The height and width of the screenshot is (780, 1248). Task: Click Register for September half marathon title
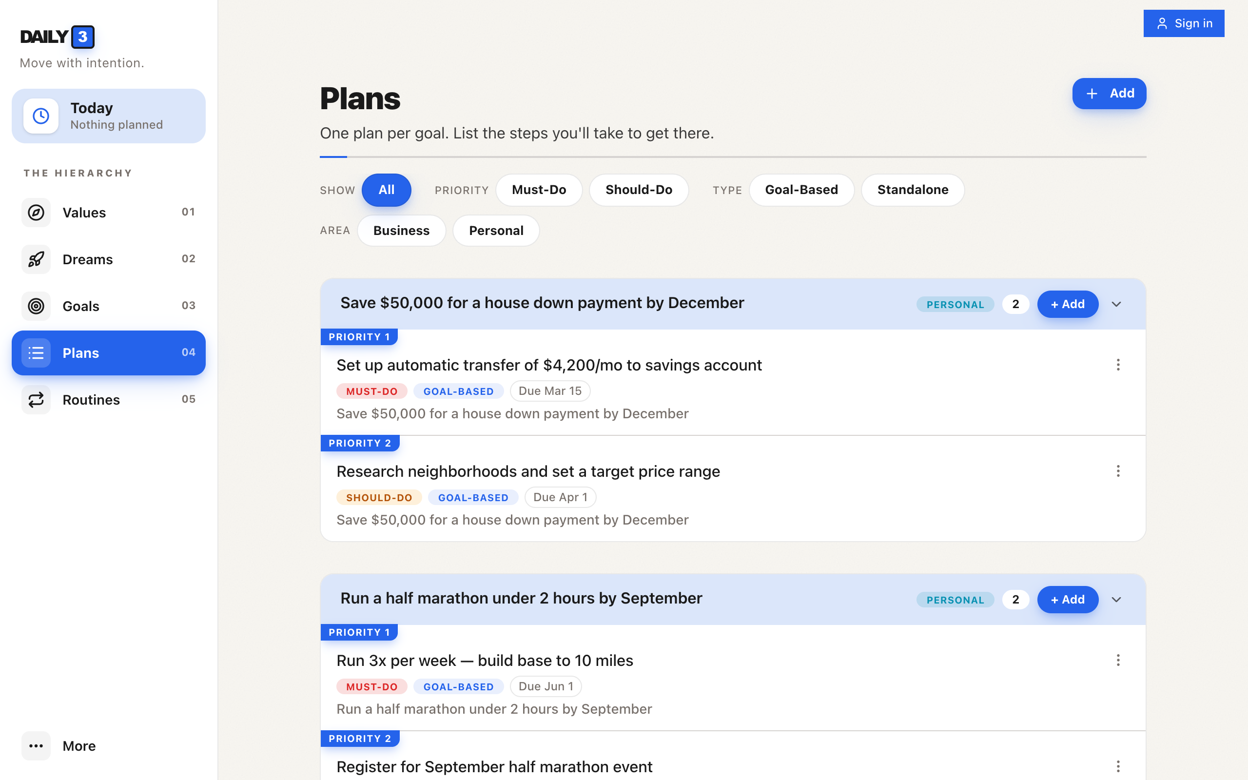(494, 767)
